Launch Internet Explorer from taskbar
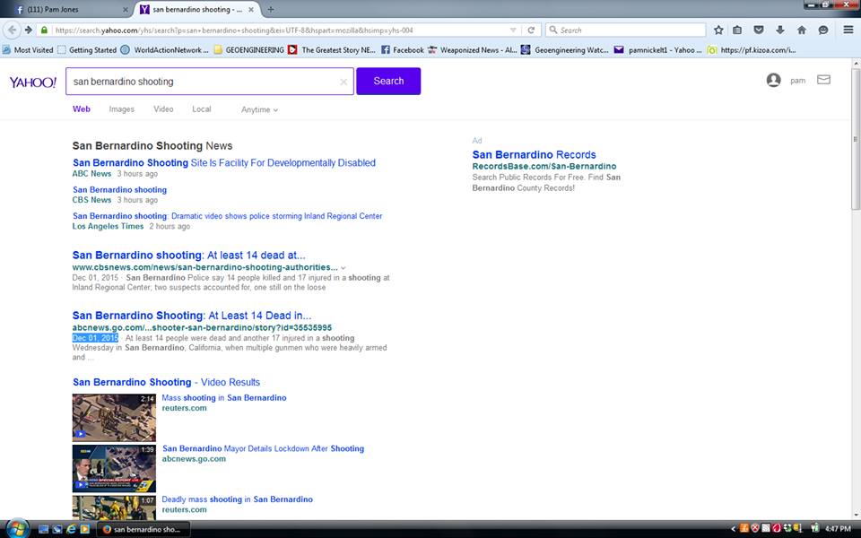861x538 pixels. point(71,529)
